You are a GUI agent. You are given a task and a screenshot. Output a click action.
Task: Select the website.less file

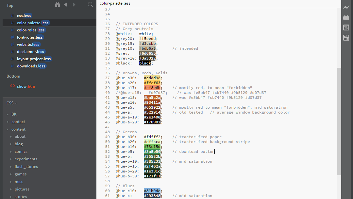click(x=28, y=45)
